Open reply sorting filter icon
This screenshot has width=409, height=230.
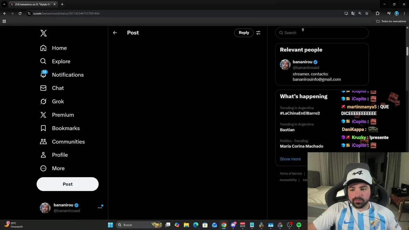[x=258, y=33]
